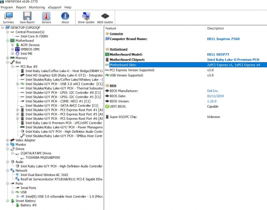Expand the PCI Express Root Port #1 node
Image resolution: width=267 pixels, height=210 pixels.
(17, 110)
